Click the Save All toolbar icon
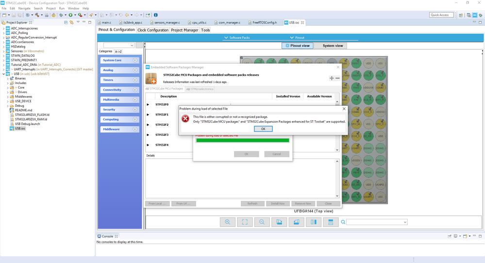 [x=19, y=15]
